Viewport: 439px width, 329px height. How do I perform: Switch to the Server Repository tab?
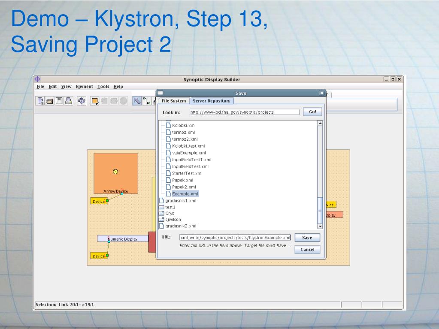tap(212, 101)
